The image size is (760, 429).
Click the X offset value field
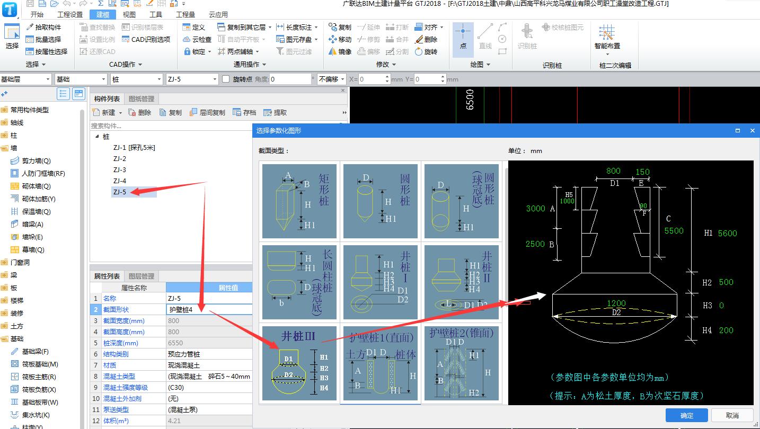point(371,79)
